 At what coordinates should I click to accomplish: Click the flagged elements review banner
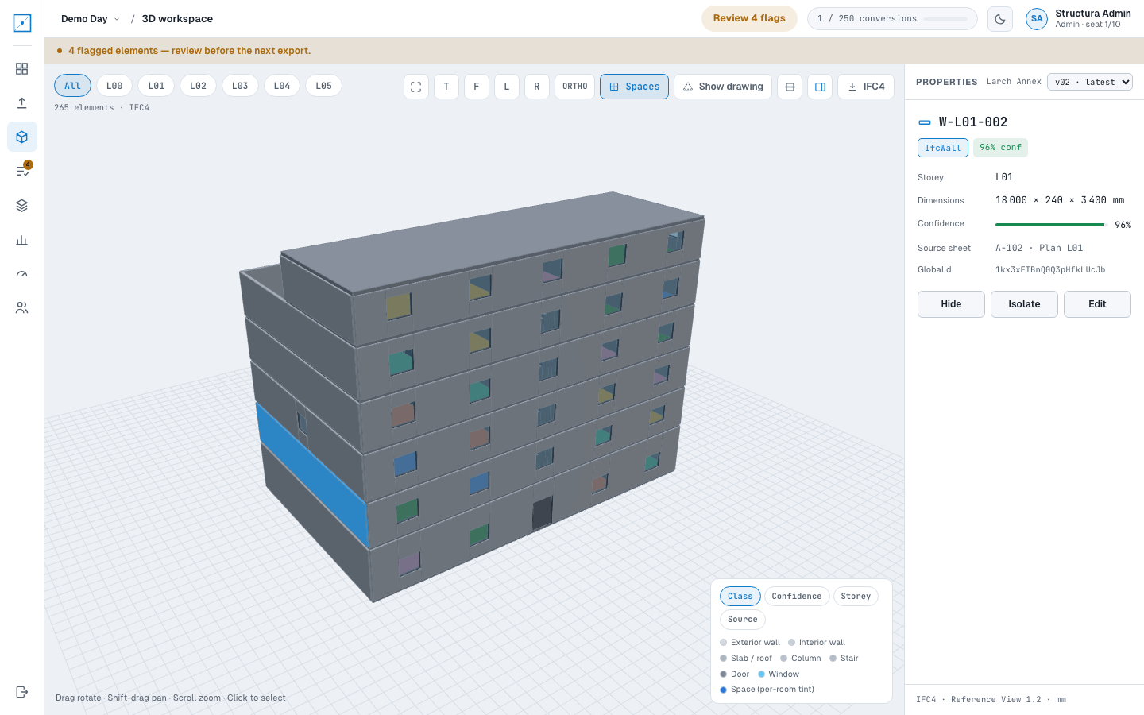tap(594, 51)
